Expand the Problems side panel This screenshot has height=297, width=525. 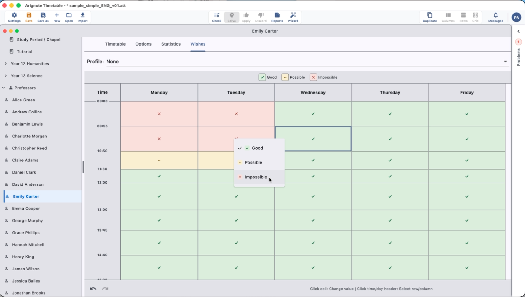click(x=518, y=31)
